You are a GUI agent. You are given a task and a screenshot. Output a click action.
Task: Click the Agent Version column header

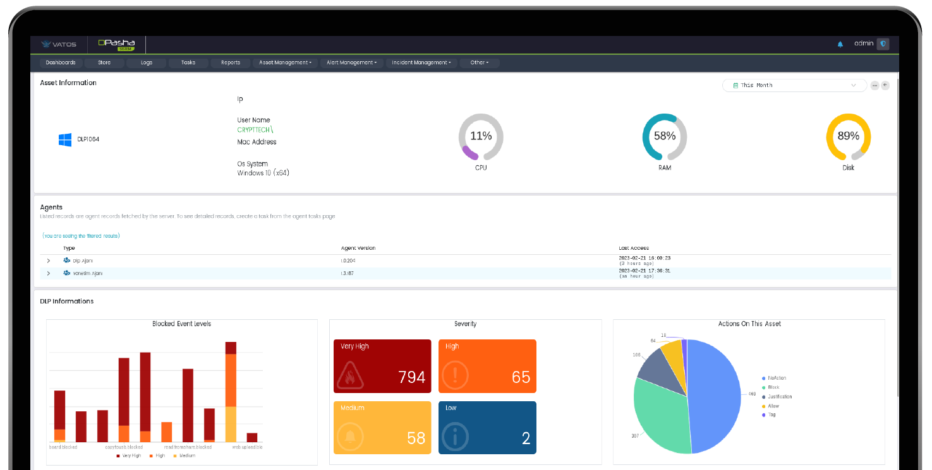(358, 249)
